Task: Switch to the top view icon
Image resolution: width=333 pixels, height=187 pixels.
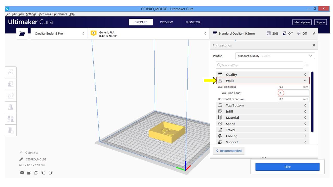Action: 36,172
